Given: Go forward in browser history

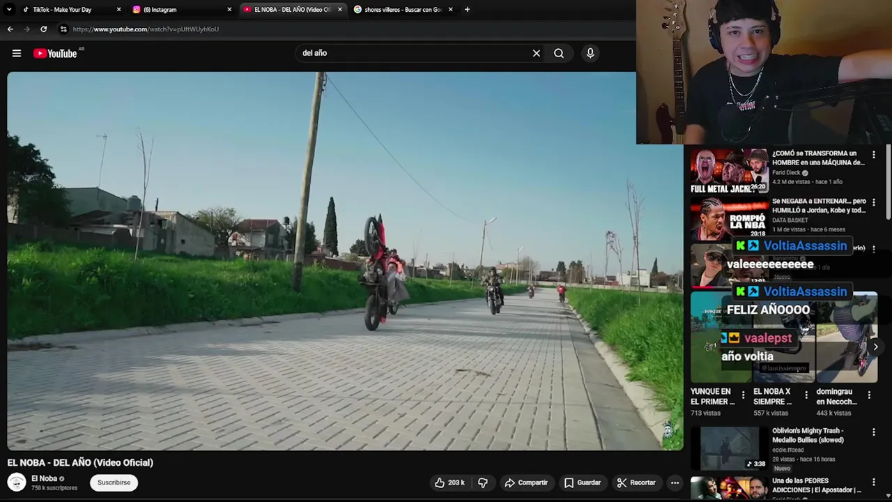Looking at the screenshot, I should pos(26,29).
